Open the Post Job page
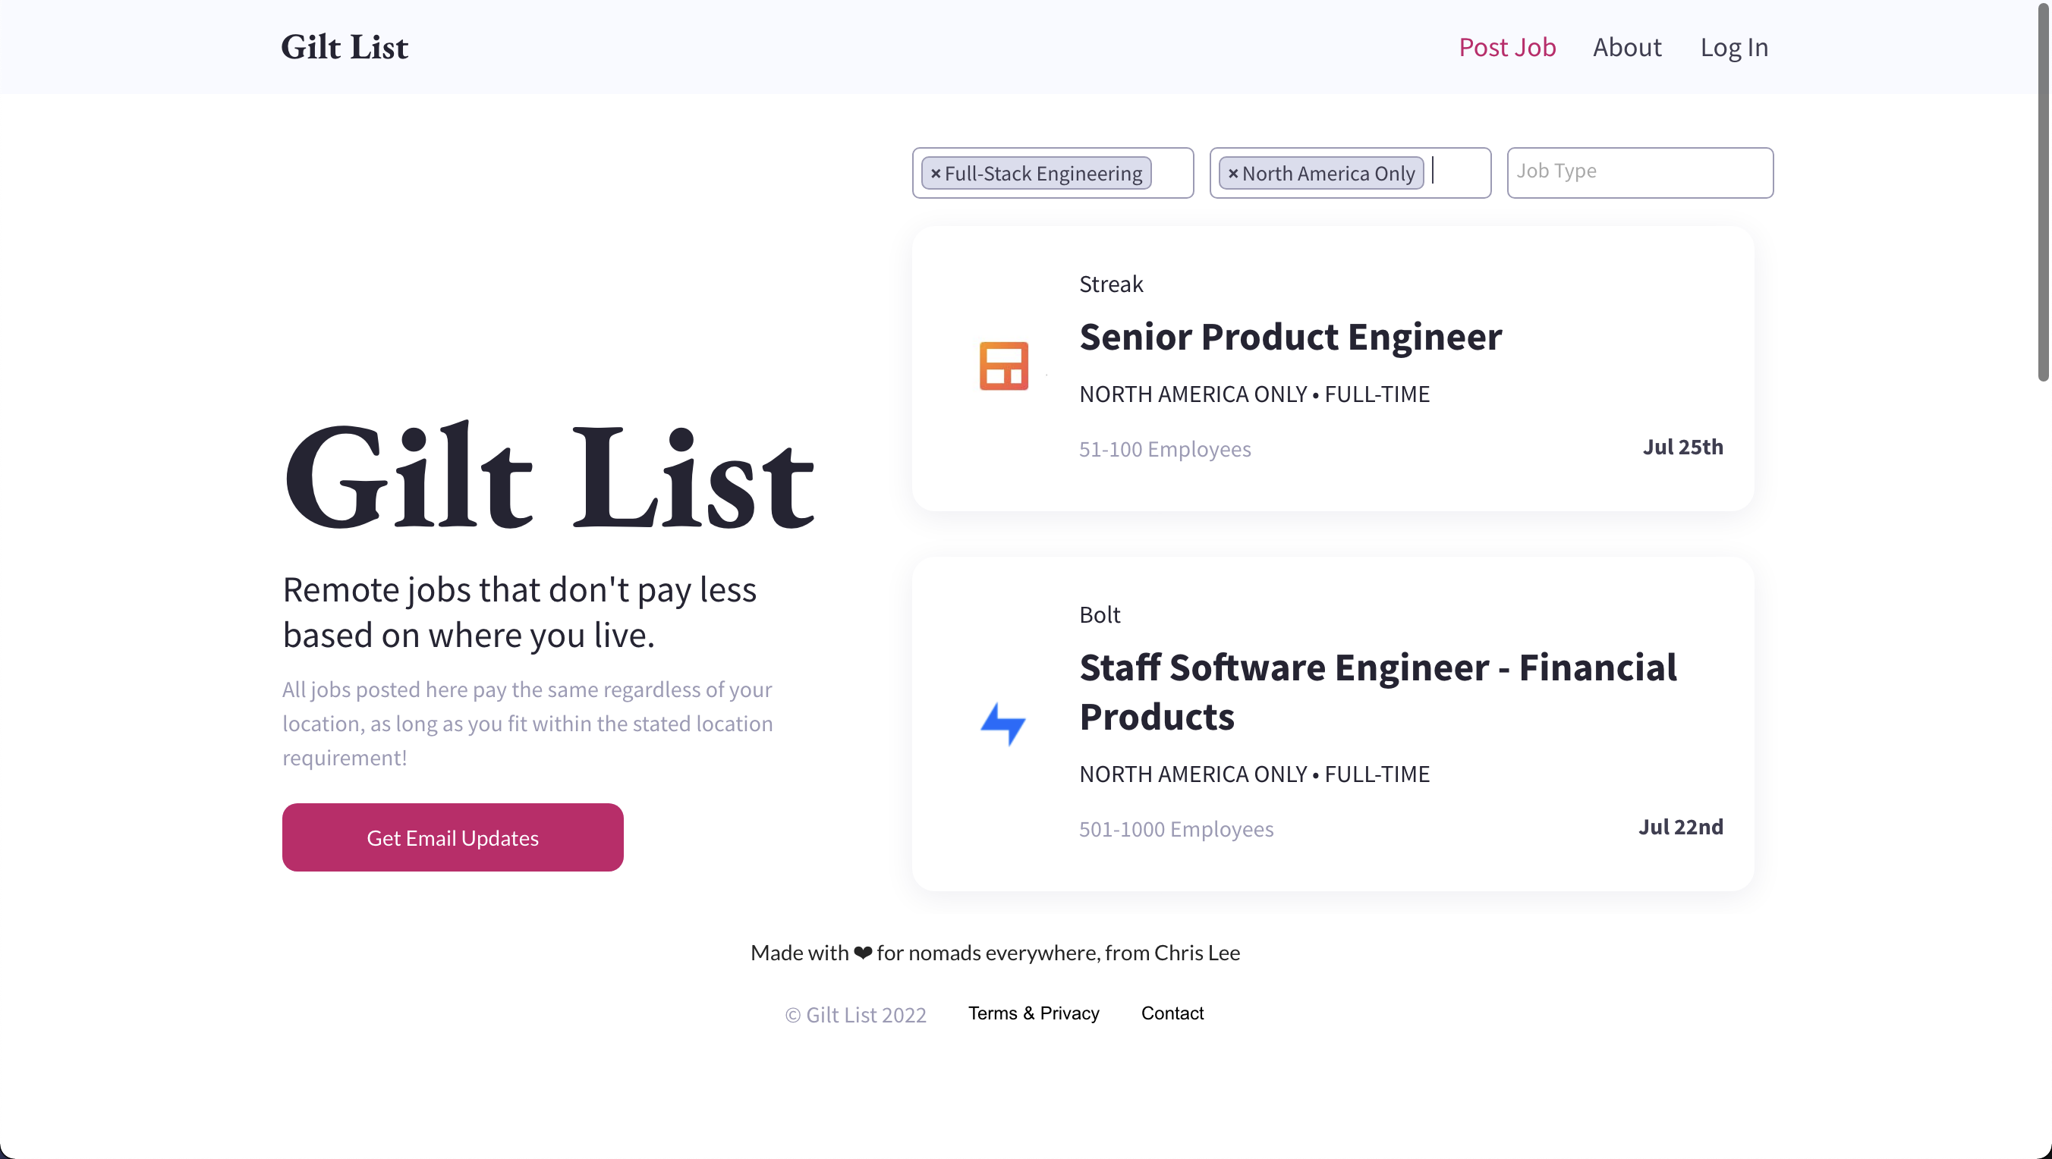 pyautogui.click(x=1507, y=47)
